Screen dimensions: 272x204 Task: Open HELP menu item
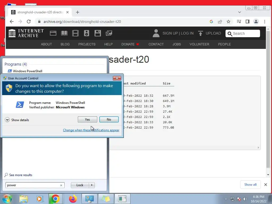[108, 44]
